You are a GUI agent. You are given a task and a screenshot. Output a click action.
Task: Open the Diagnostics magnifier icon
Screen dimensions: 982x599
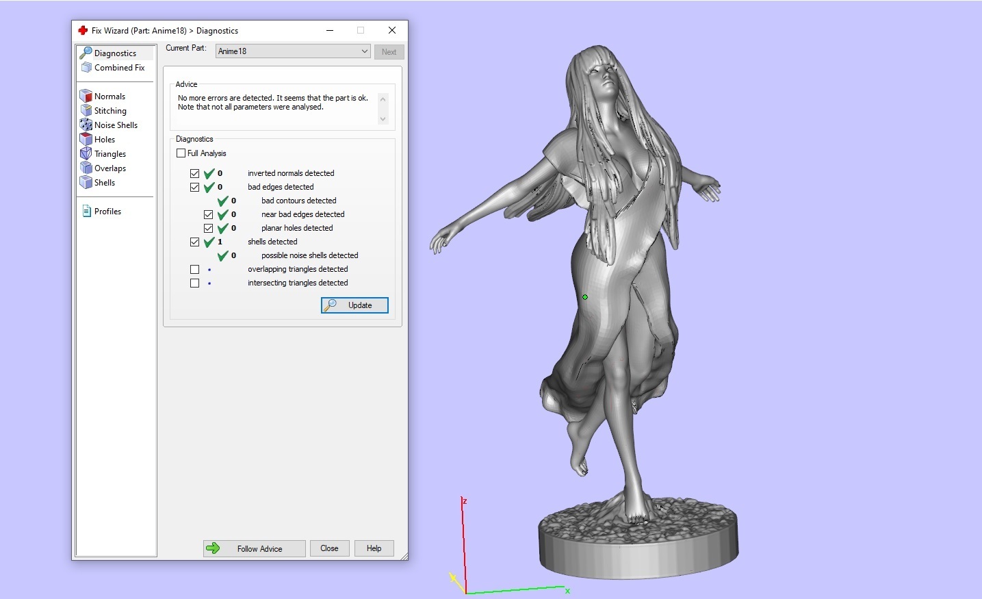click(86, 53)
